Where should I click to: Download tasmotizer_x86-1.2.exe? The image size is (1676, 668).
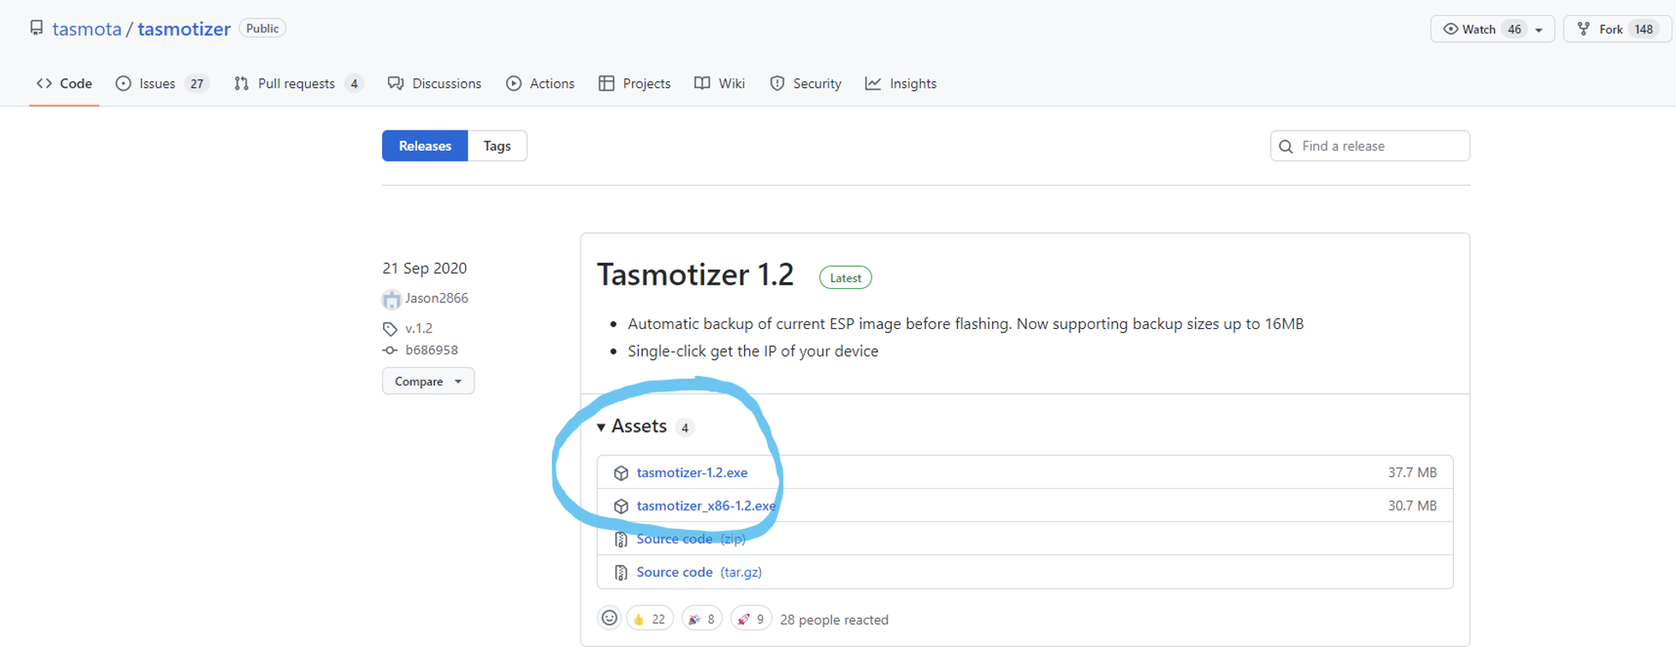coord(706,506)
